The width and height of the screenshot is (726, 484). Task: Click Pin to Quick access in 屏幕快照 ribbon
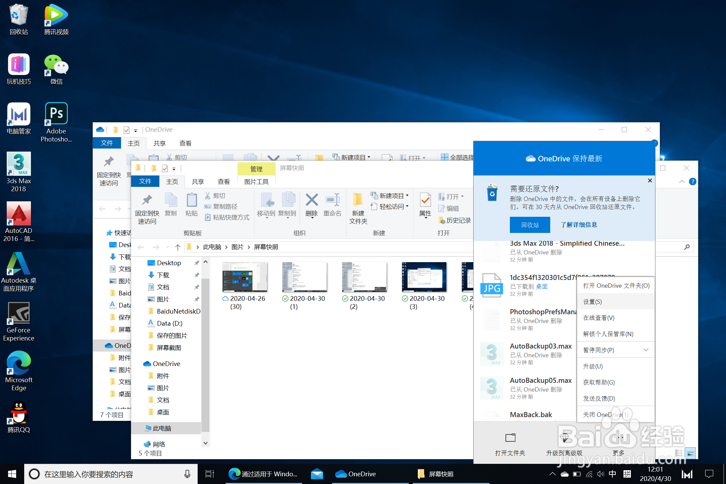click(147, 208)
